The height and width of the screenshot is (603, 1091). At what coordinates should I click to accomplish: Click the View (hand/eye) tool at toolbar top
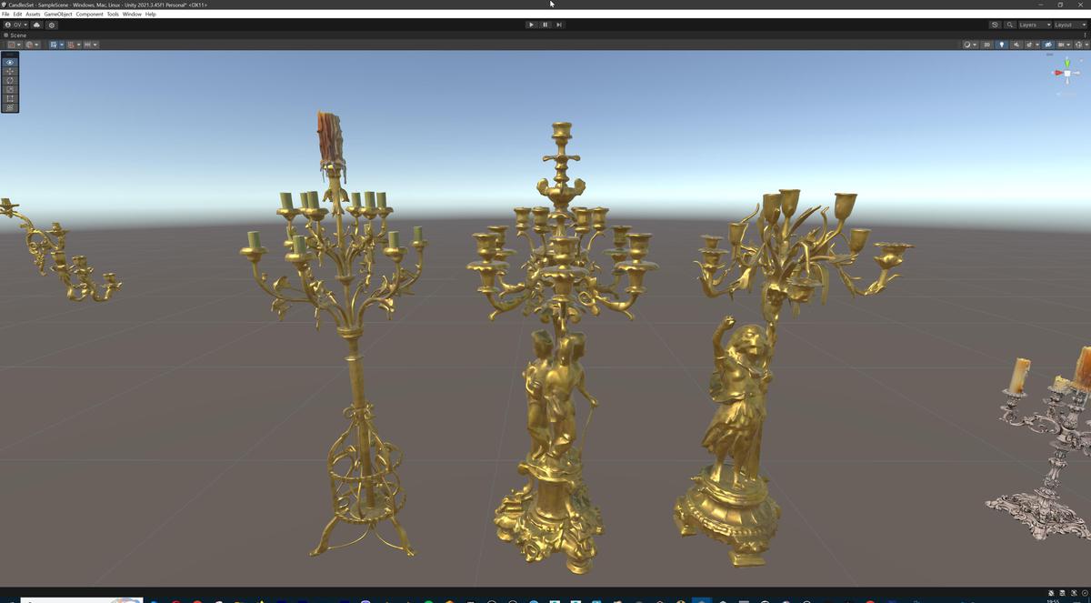pos(9,62)
